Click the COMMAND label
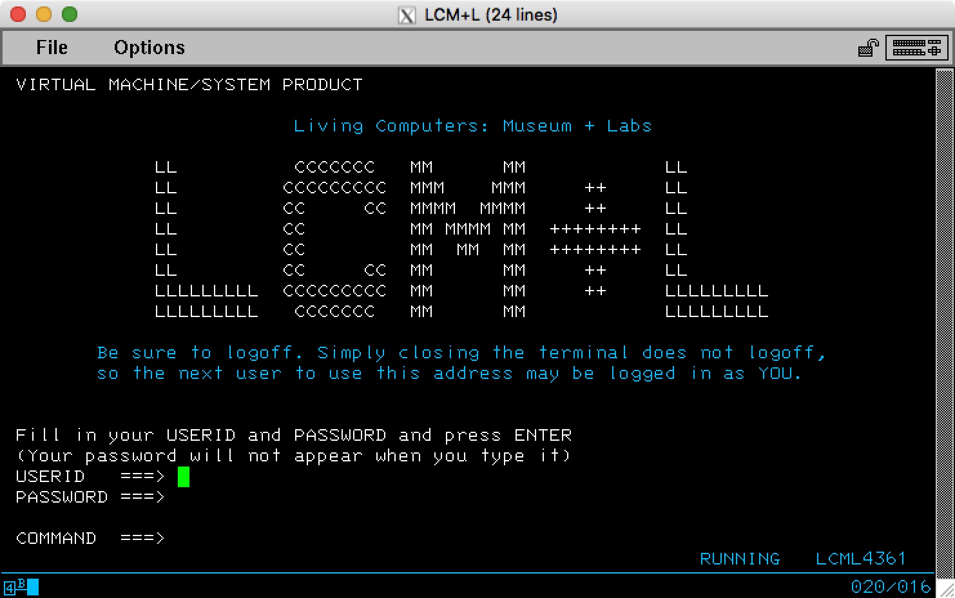The height and width of the screenshot is (598, 955). (56, 539)
